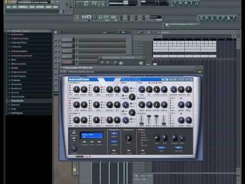Click the transport Record button
The image size is (245, 184).
pyautogui.click(x=94, y=17)
